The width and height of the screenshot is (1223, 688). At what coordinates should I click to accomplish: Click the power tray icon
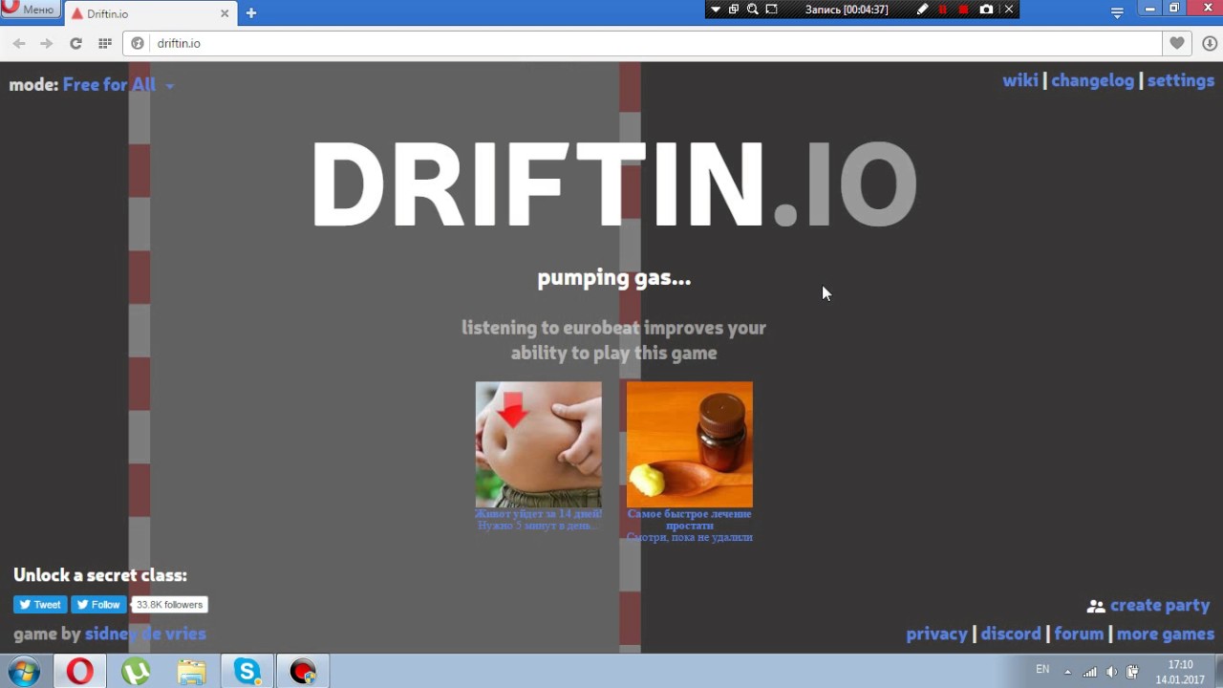click(1132, 672)
